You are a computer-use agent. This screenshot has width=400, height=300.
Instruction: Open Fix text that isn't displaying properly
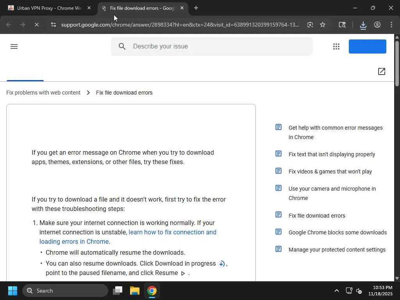[x=332, y=154]
